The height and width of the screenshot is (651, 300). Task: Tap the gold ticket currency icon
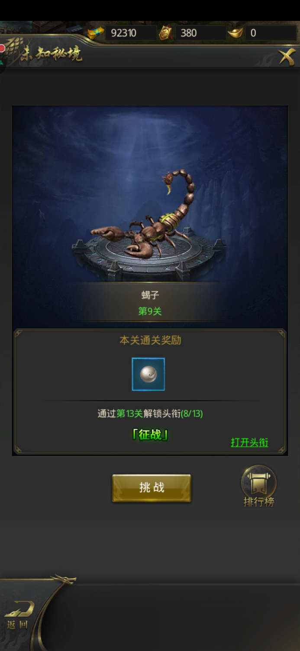coord(96,33)
